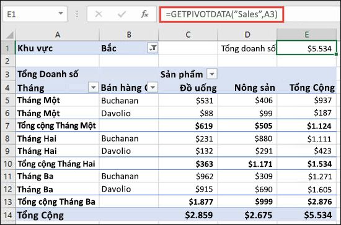Select row 10 header
Screen dimensions: 341x225
[x=8, y=164]
